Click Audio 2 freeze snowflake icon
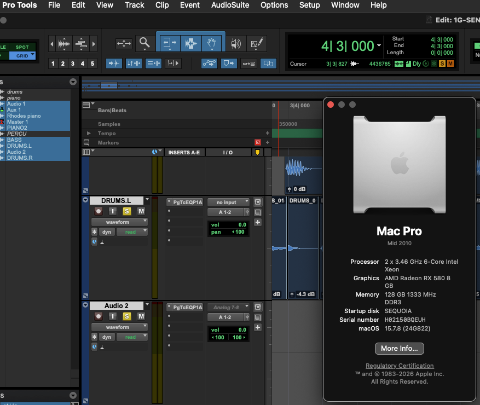The width and height of the screenshot is (480, 405). pyautogui.click(x=94, y=337)
